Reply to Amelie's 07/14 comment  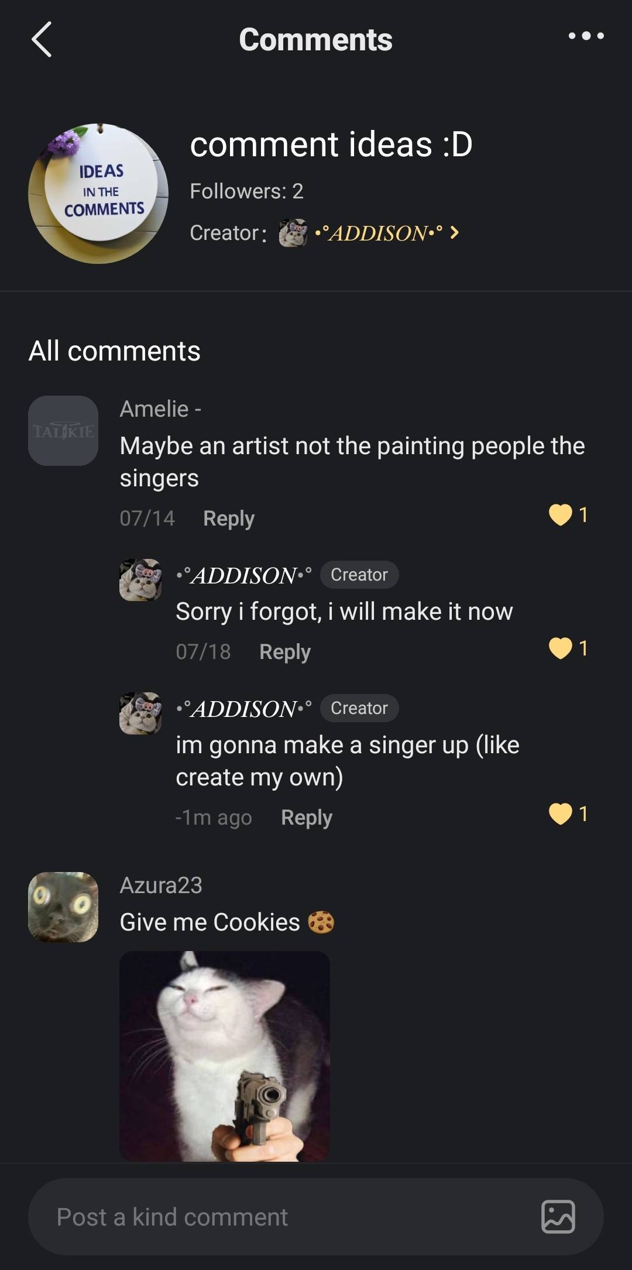tap(228, 519)
